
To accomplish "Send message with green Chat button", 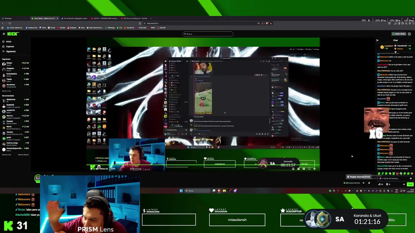I will [x=410, y=184].
